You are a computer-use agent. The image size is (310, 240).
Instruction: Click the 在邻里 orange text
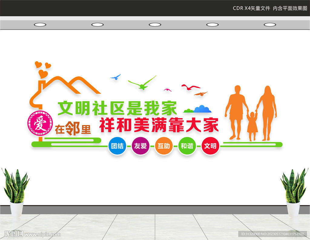pos(73,128)
